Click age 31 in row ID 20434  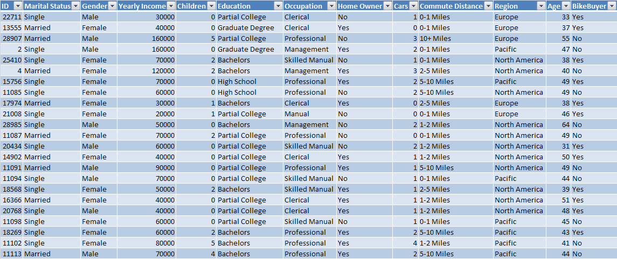click(x=558, y=146)
